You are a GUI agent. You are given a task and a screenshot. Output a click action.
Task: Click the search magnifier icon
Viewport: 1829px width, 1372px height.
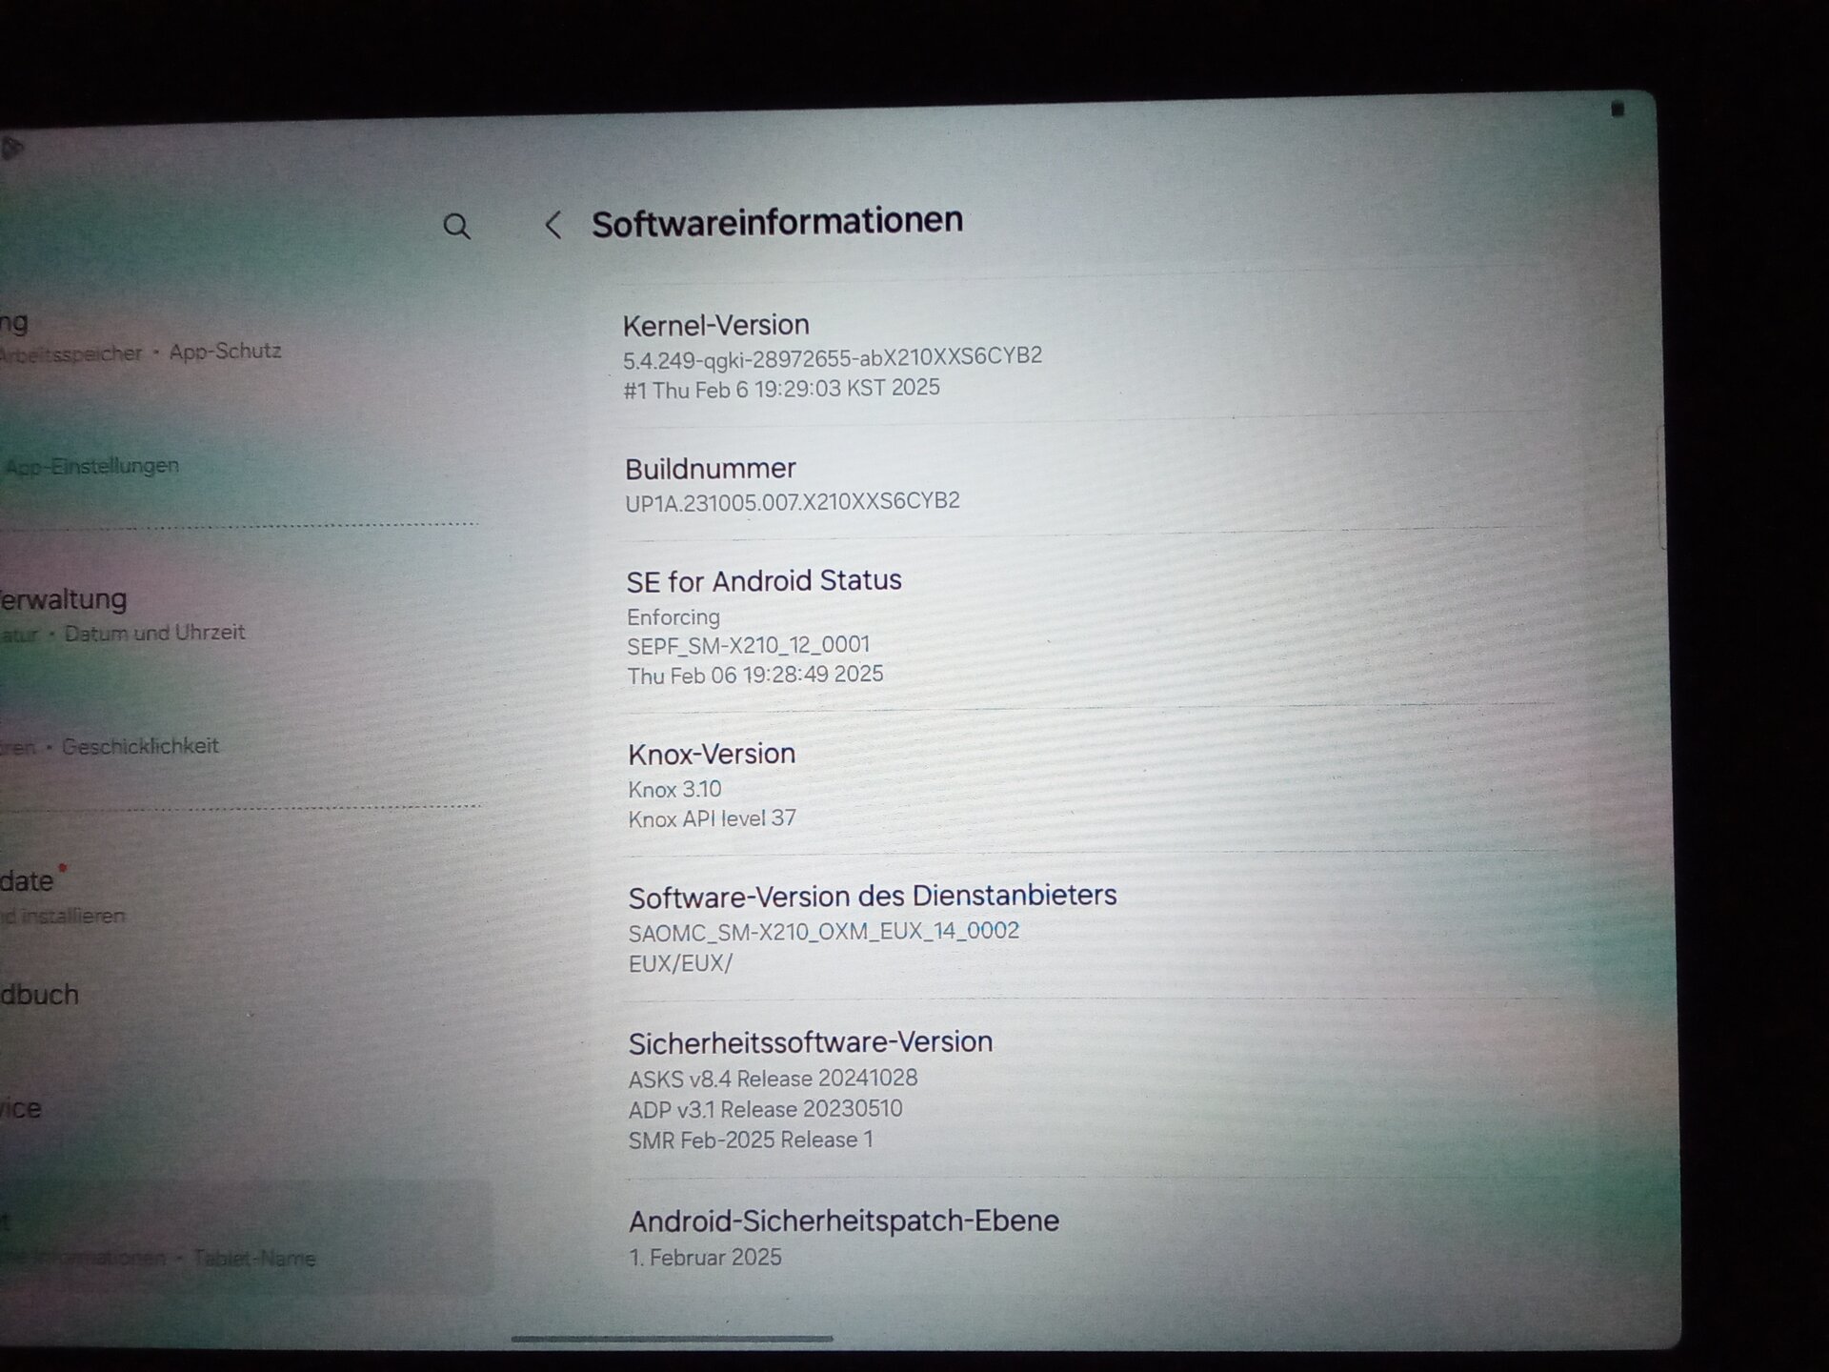(457, 227)
